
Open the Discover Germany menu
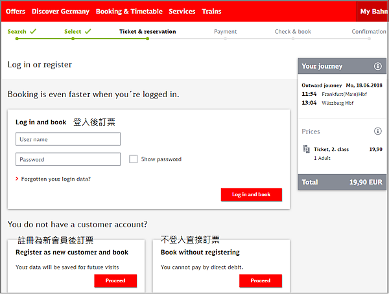pos(60,12)
